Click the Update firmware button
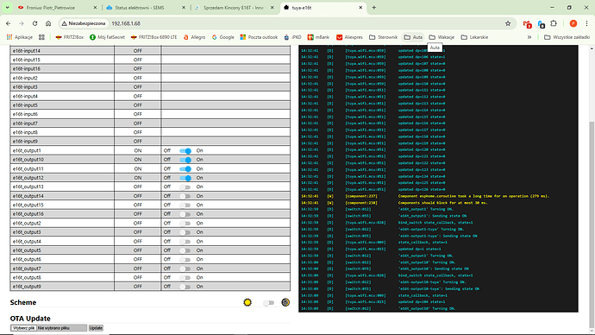This screenshot has height=335, width=595. click(x=96, y=328)
